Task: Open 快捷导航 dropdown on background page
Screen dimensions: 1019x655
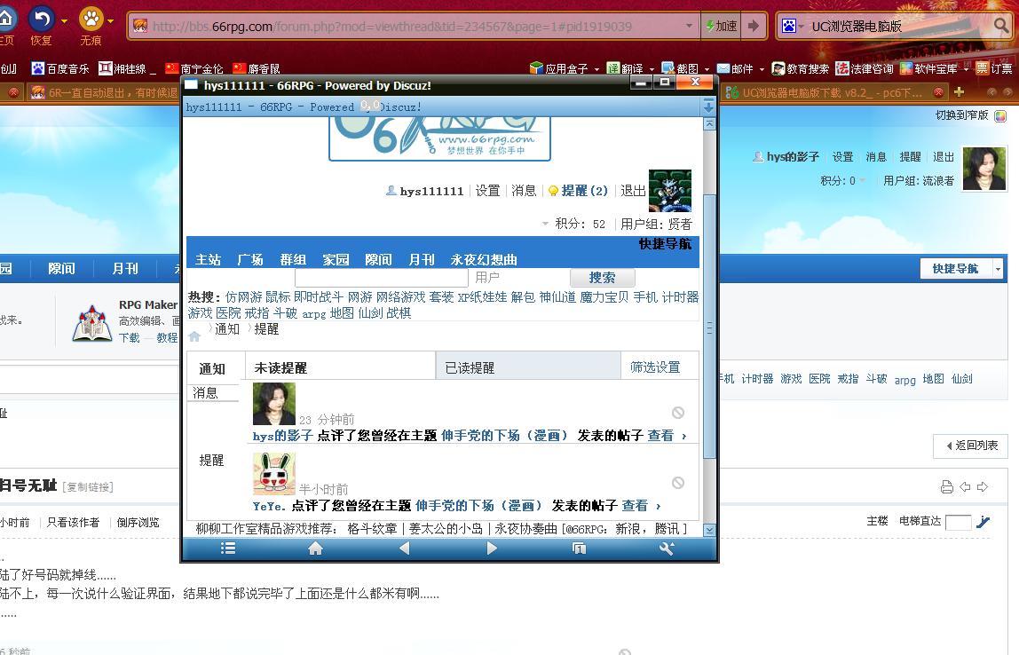Action: (999, 268)
